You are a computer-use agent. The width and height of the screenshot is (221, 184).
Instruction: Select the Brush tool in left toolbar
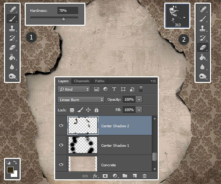point(13,18)
